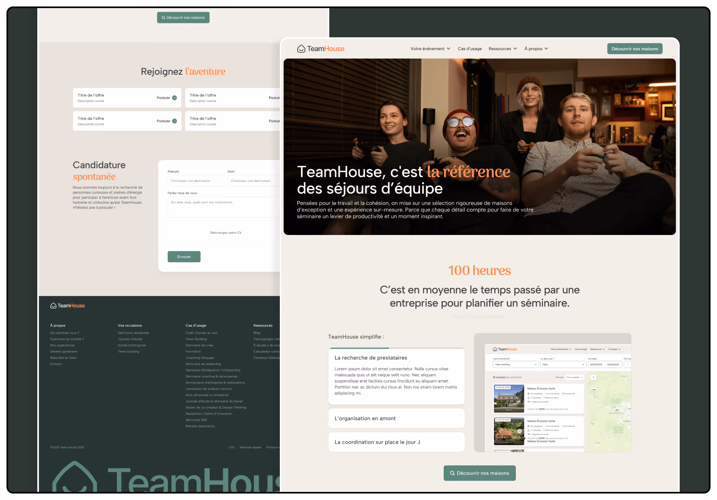Open Mentions légales footer link
This screenshot has width=717, height=500.
pos(251,447)
